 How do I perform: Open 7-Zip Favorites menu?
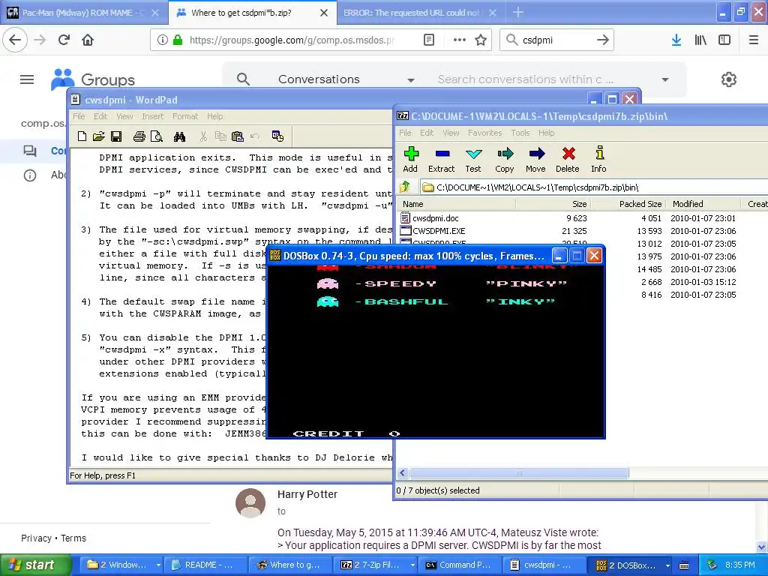(485, 133)
